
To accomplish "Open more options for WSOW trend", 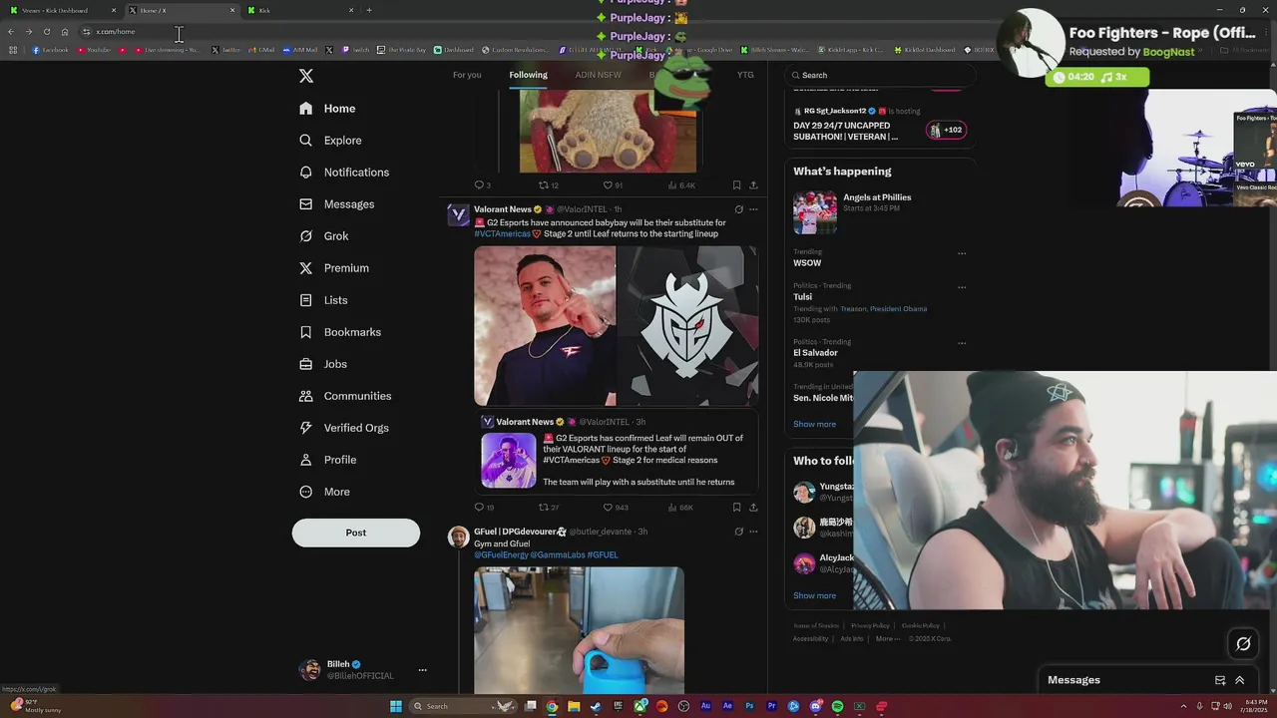I will (962, 253).
